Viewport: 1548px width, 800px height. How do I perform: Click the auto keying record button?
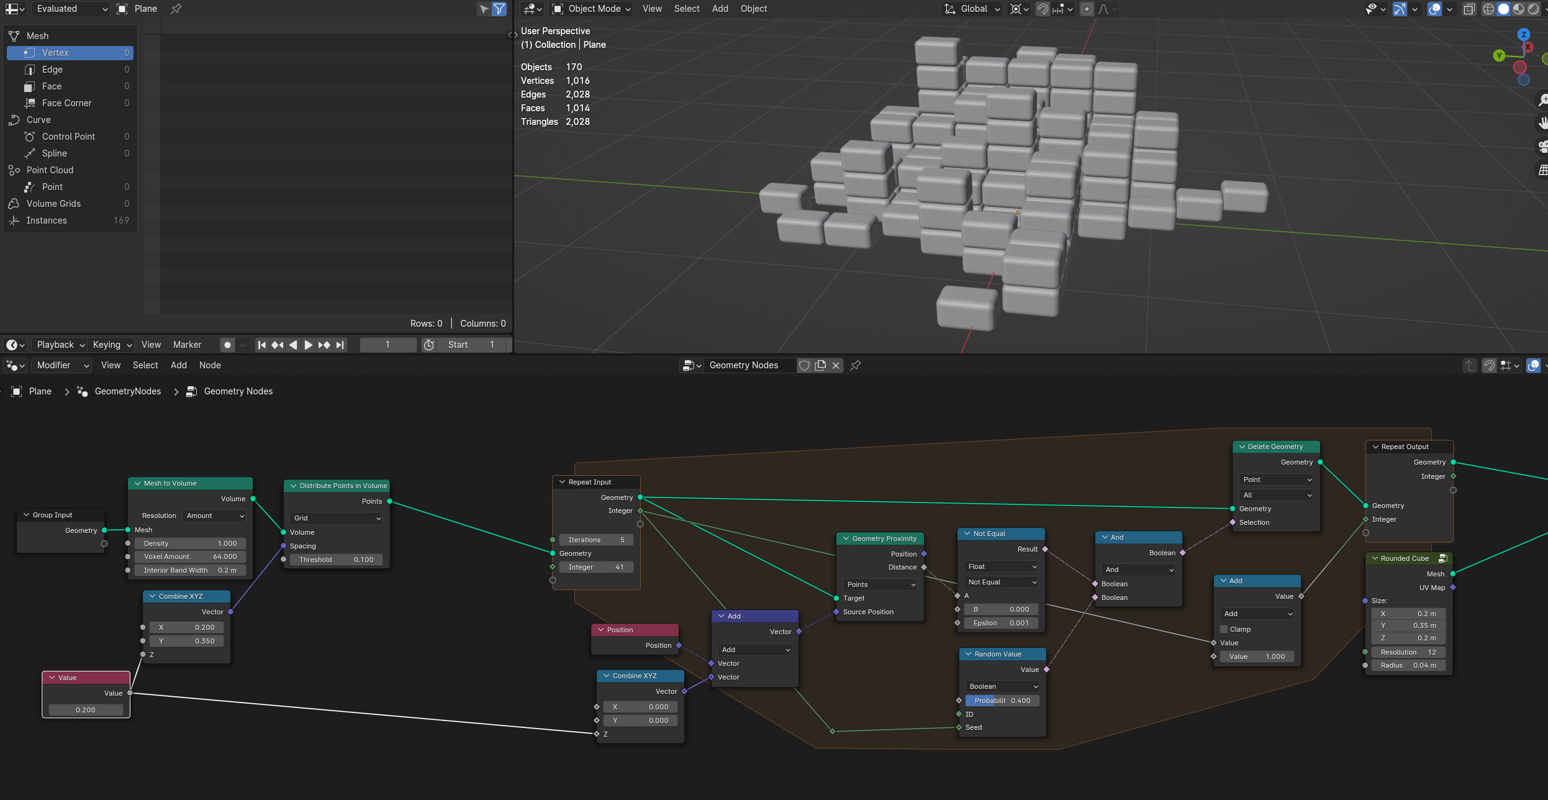pos(227,345)
